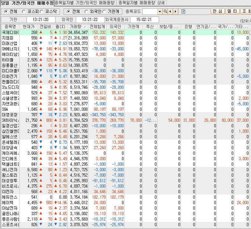Click the -343,750 total cell for 대영포장

coord(98,115)
